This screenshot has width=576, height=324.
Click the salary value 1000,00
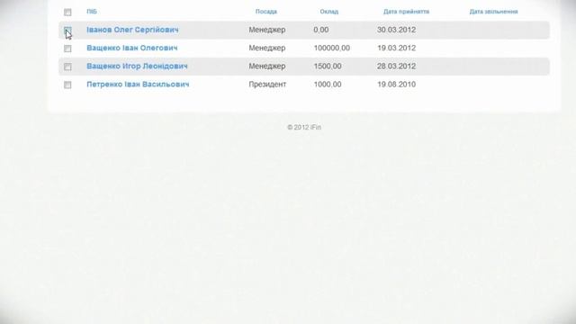tap(328, 84)
